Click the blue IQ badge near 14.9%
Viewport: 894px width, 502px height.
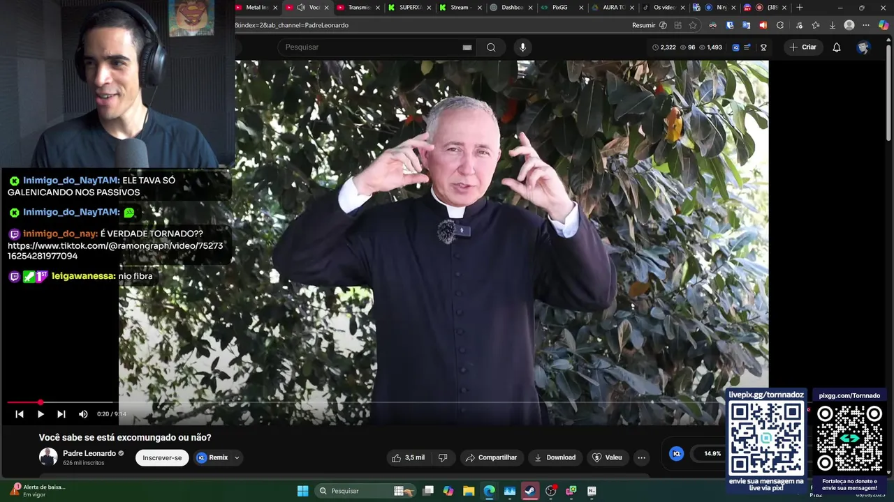click(676, 453)
